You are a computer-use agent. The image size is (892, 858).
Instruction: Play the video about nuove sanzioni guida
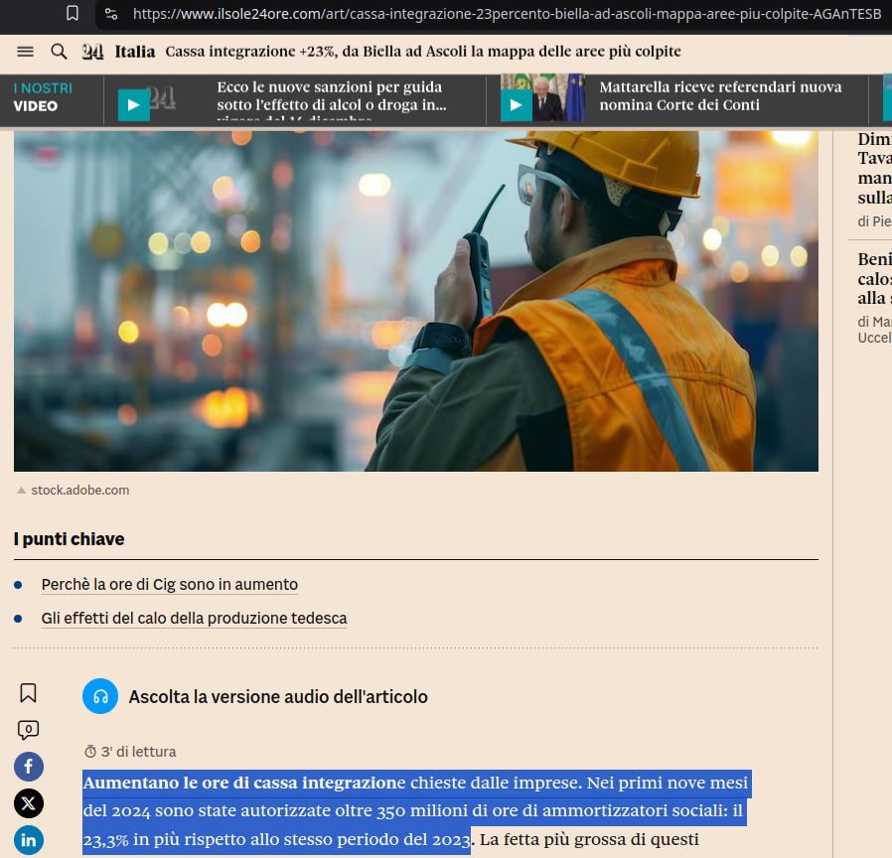pyautogui.click(x=133, y=104)
